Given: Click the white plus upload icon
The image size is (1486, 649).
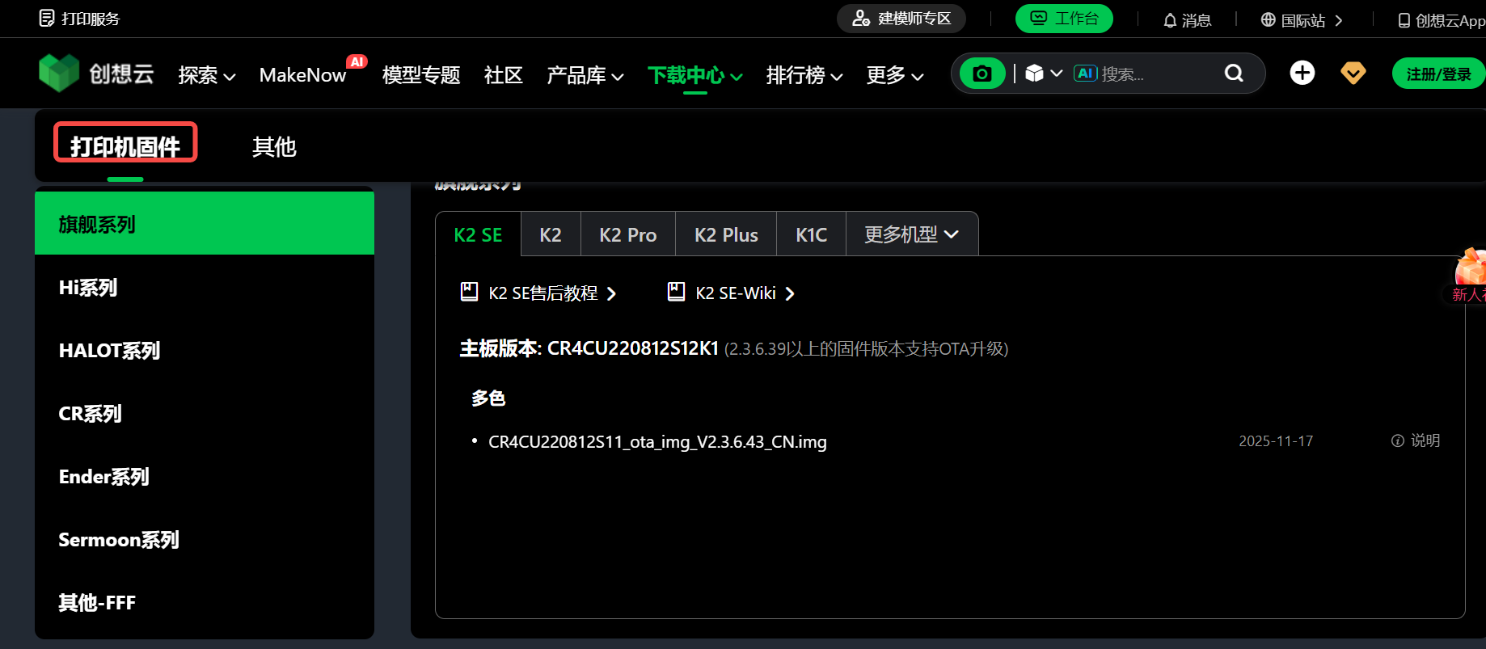Looking at the screenshot, I should pyautogui.click(x=1302, y=74).
